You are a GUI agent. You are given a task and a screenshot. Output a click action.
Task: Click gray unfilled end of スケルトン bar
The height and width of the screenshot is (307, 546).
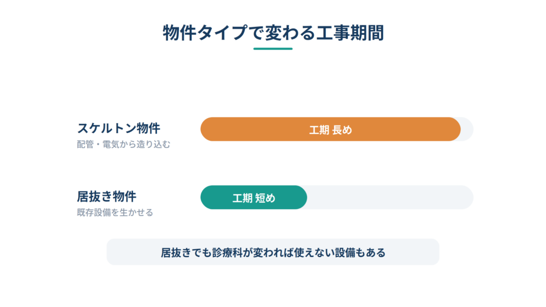point(467,129)
